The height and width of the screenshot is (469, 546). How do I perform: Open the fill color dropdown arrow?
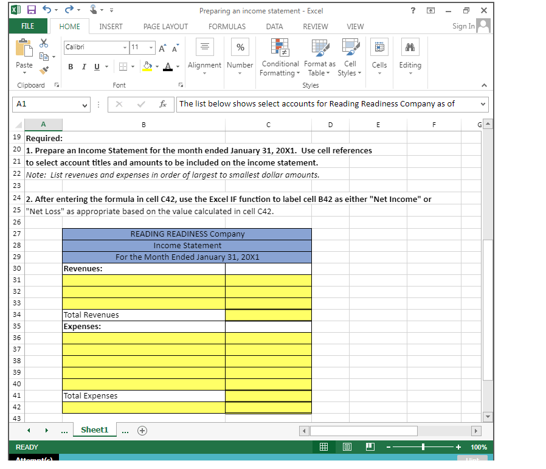156,66
